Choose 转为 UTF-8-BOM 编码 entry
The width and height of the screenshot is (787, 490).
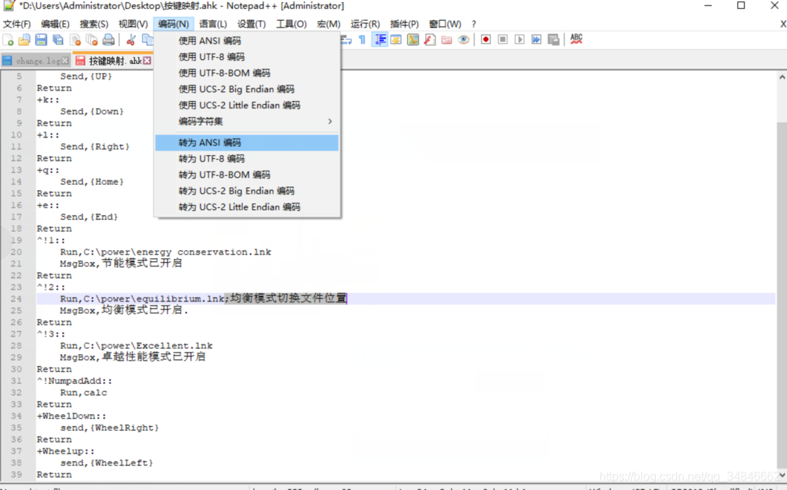point(247,175)
